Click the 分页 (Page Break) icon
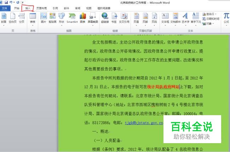This screenshot has height=152, width=230. (x=22, y=16)
